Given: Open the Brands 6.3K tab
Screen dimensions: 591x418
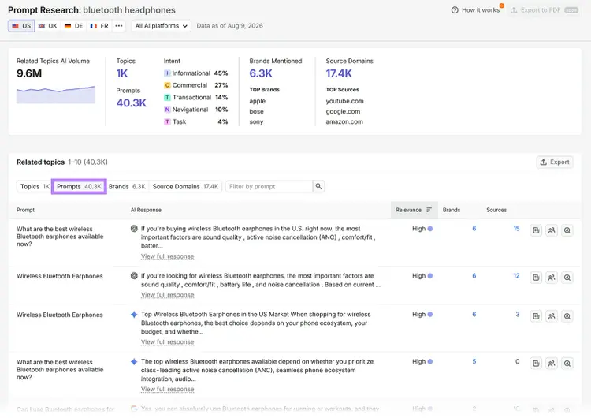Looking at the screenshot, I should pyautogui.click(x=127, y=187).
